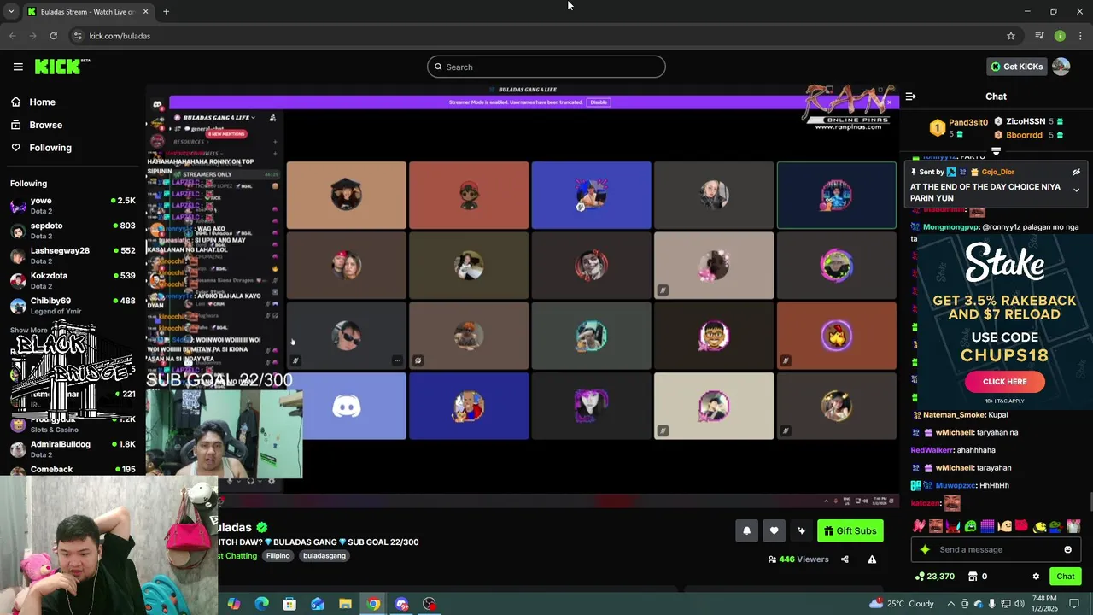Open the emoji picker in chat input
This screenshot has height=615, width=1093.
click(x=1067, y=549)
